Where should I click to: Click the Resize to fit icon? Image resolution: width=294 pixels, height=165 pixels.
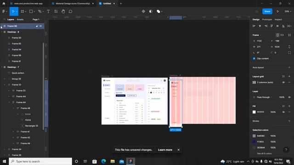pos(289,35)
